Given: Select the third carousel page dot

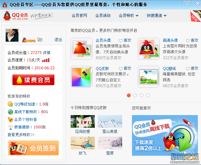Looking at the screenshot, I should coord(142,95).
